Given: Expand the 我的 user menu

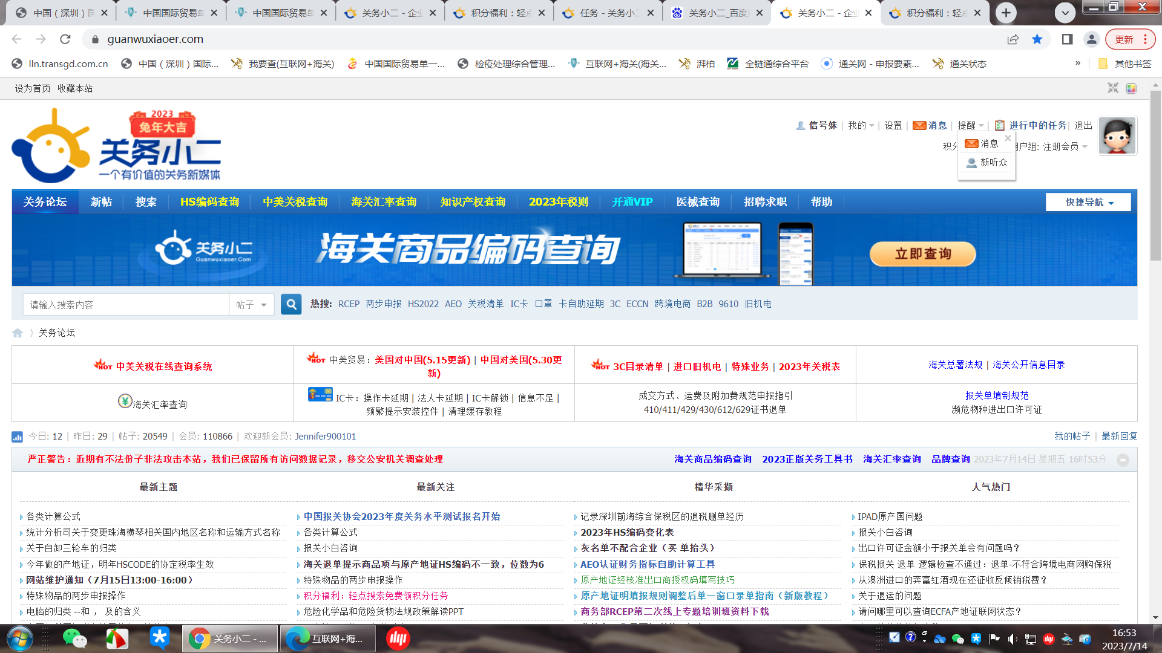Looking at the screenshot, I should point(861,125).
